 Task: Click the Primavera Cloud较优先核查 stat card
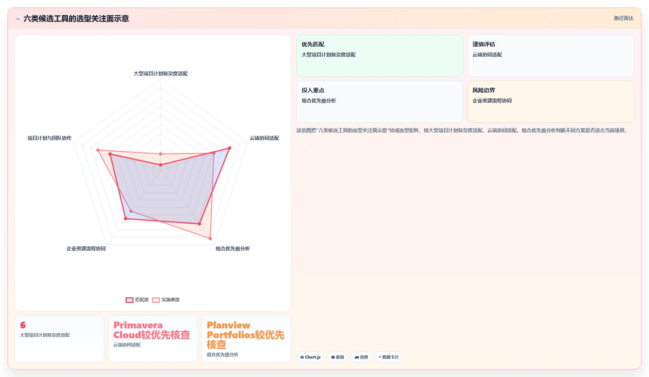tap(153, 339)
